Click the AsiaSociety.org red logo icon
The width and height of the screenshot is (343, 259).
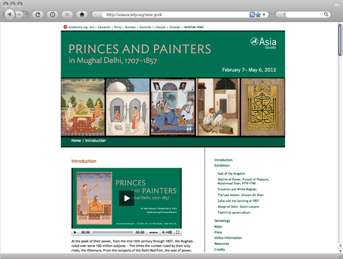point(65,27)
